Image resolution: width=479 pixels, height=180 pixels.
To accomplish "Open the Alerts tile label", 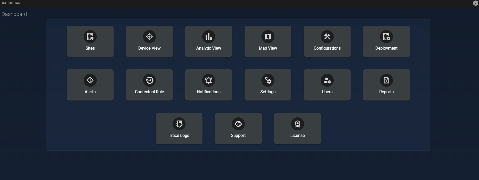I will [x=90, y=92].
